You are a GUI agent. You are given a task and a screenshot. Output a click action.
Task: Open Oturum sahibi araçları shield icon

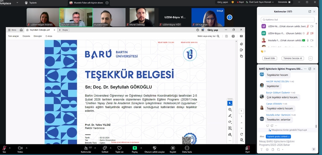154,148
